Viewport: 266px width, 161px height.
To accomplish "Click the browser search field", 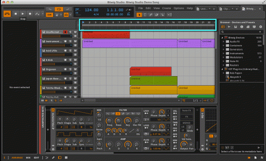I will coord(241,32).
